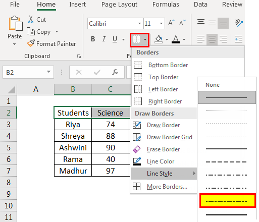The height and width of the screenshot is (222, 259).
Task: Click the Orientation text angle icon
Action: click(x=239, y=23)
